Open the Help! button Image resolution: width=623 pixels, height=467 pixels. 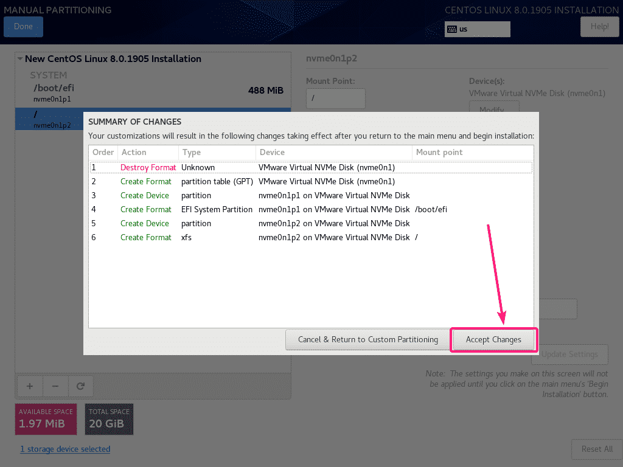tap(599, 27)
